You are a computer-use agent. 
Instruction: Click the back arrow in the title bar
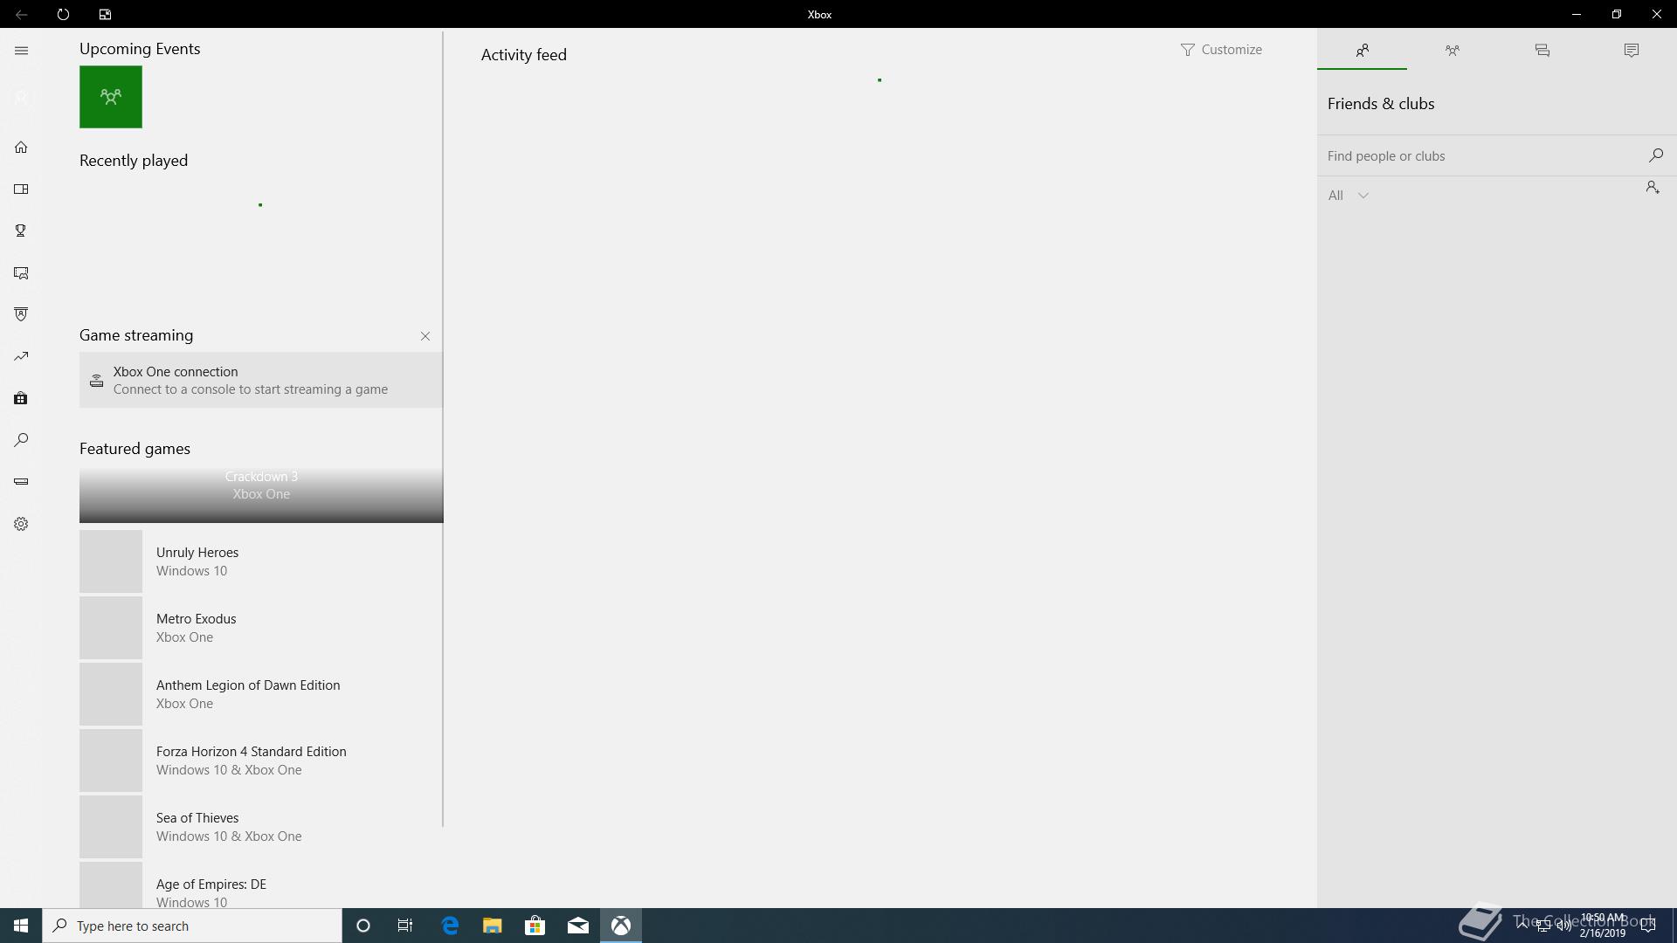[x=21, y=14]
